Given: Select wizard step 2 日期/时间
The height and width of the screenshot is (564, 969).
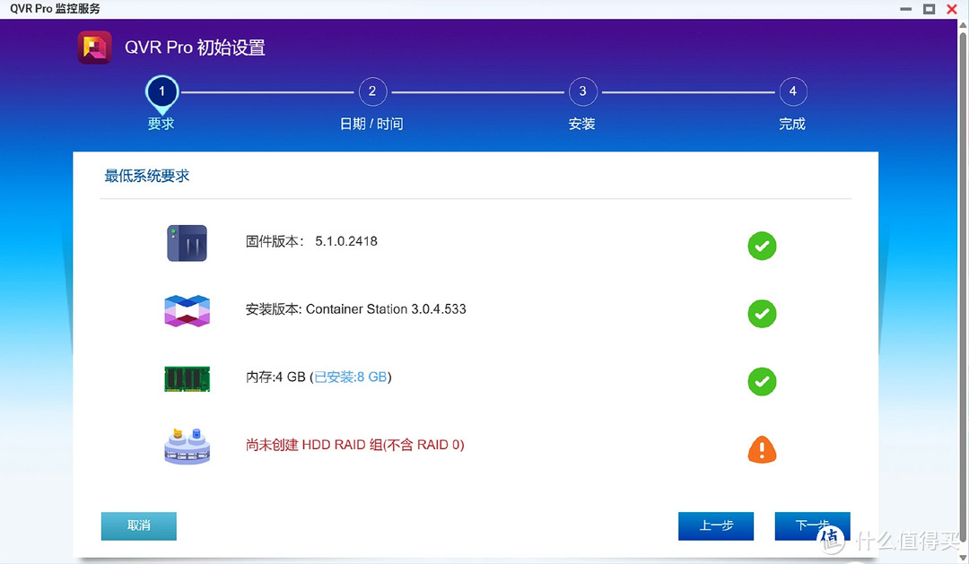Looking at the screenshot, I should [372, 91].
